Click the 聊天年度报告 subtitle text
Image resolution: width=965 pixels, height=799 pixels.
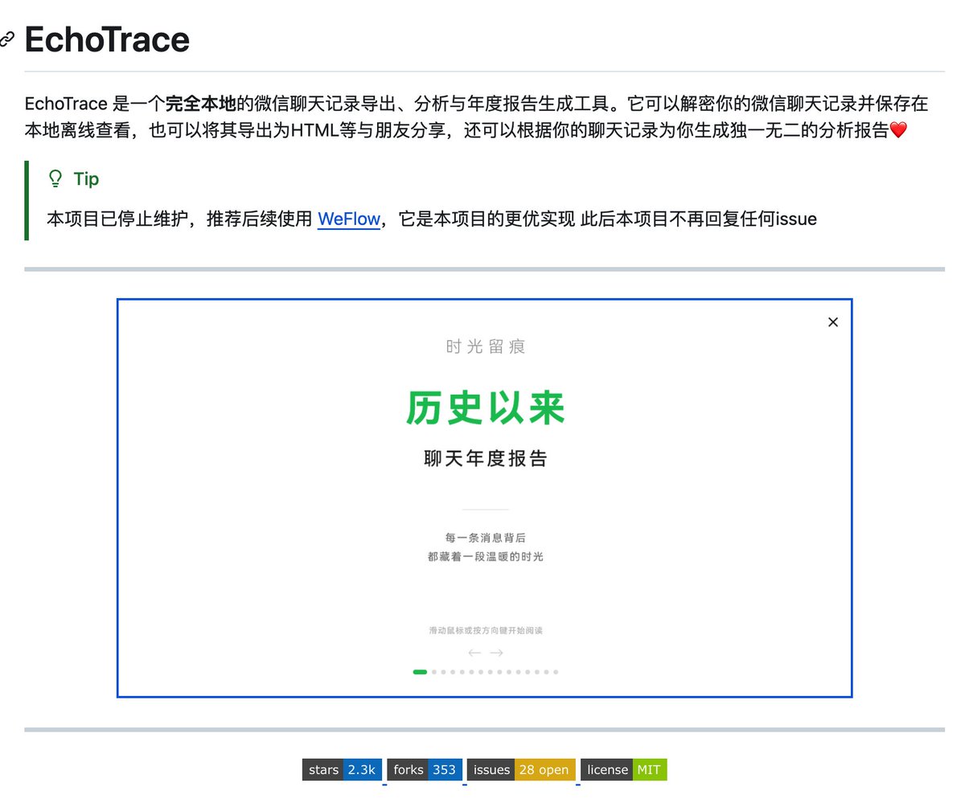(484, 458)
